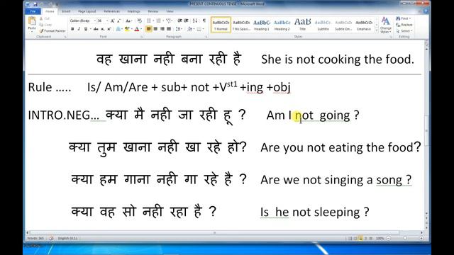Image resolution: width=454 pixels, height=255 pixels.
Task: Open Word Help question mark icon
Action: pyautogui.click(x=426, y=11)
